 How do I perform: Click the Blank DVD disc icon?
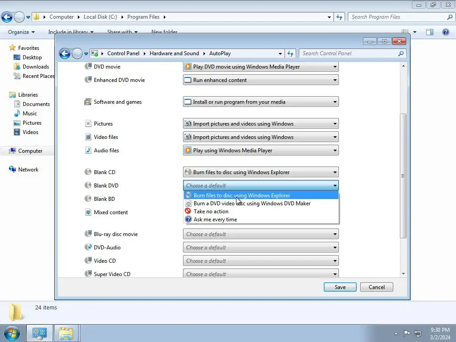(88, 185)
